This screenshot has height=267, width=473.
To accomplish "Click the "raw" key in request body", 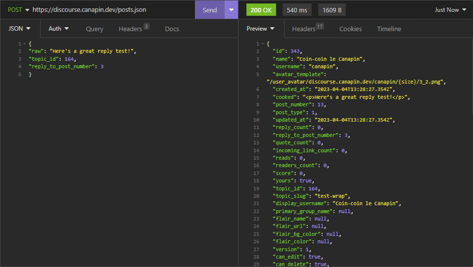I will coord(36,51).
